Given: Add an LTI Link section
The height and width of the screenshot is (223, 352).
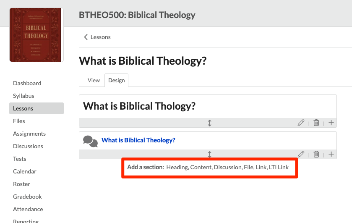Looking at the screenshot, I should (279, 167).
